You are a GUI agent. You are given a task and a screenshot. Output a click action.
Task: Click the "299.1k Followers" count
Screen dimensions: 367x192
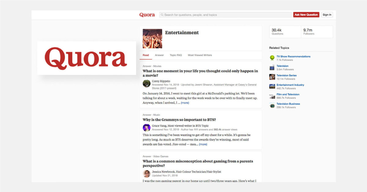click(286, 108)
